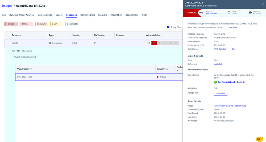Filter by 0 Low badge

tap(56, 24)
